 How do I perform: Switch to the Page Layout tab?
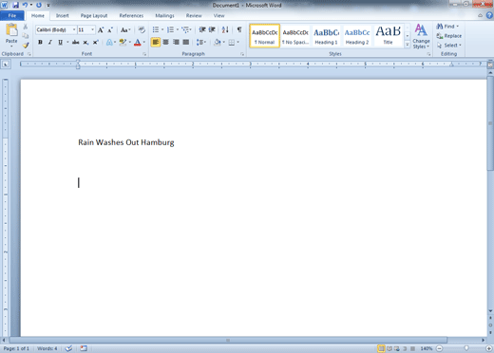click(94, 15)
